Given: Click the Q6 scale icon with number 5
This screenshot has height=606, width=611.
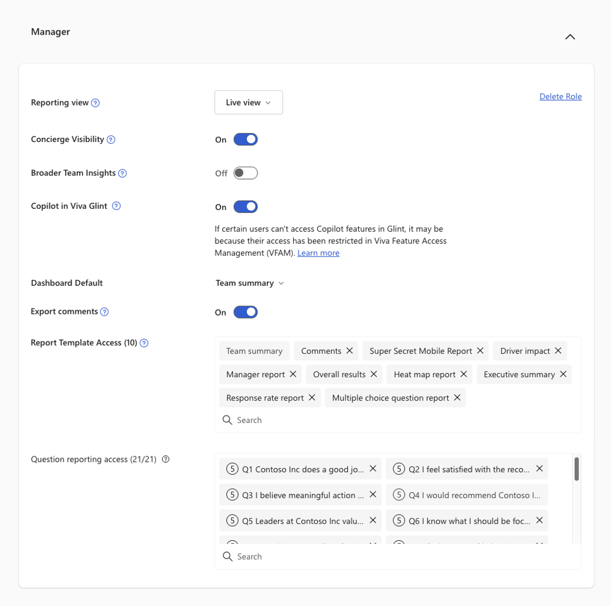Looking at the screenshot, I should 399,520.
